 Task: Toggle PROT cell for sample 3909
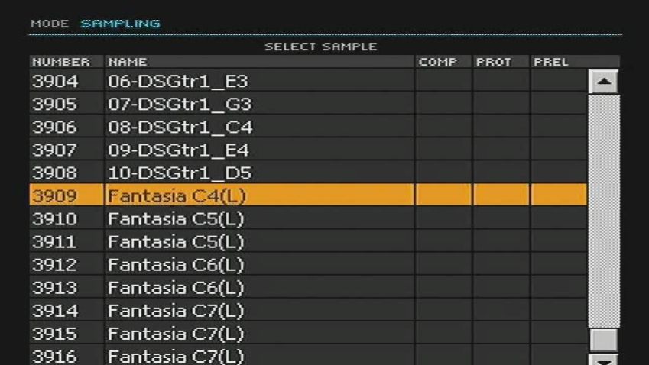pos(501,195)
